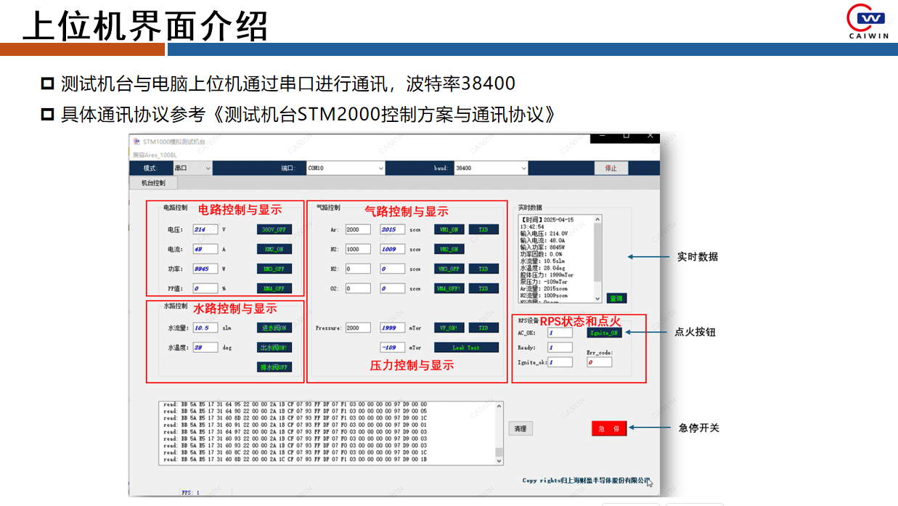The width and height of the screenshot is (898, 506).
Task: Click up arrow of the 实时数据 scrollbar
Action: [x=597, y=219]
